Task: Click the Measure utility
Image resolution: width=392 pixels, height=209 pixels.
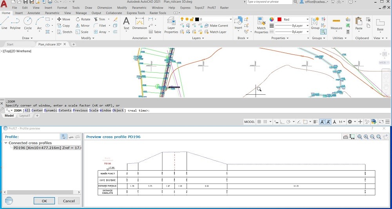Action: [x=336, y=23]
